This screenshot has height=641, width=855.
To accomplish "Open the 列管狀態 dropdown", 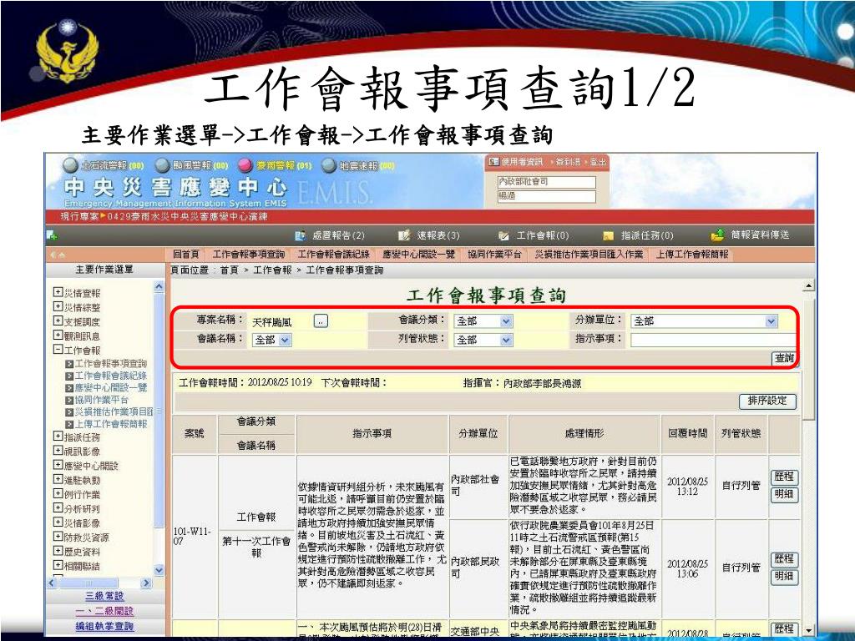I will pos(483,341).
